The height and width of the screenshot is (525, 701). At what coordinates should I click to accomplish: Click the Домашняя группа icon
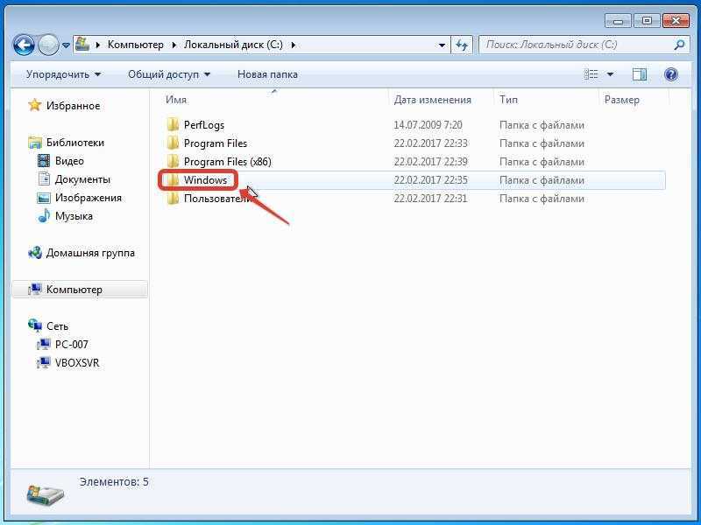[34, 253]
